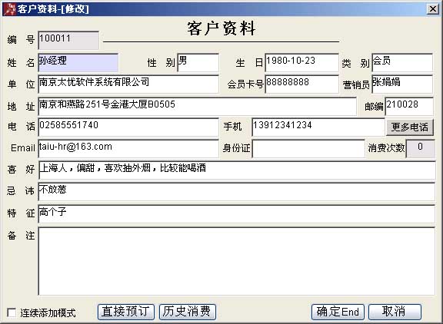This screenshot has width=443, height=324.
Task: Click the 生日 field 1980-10-23
Action: coord(301,63)
